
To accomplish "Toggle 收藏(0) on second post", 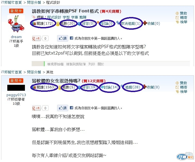I will [x=153, y=87].
